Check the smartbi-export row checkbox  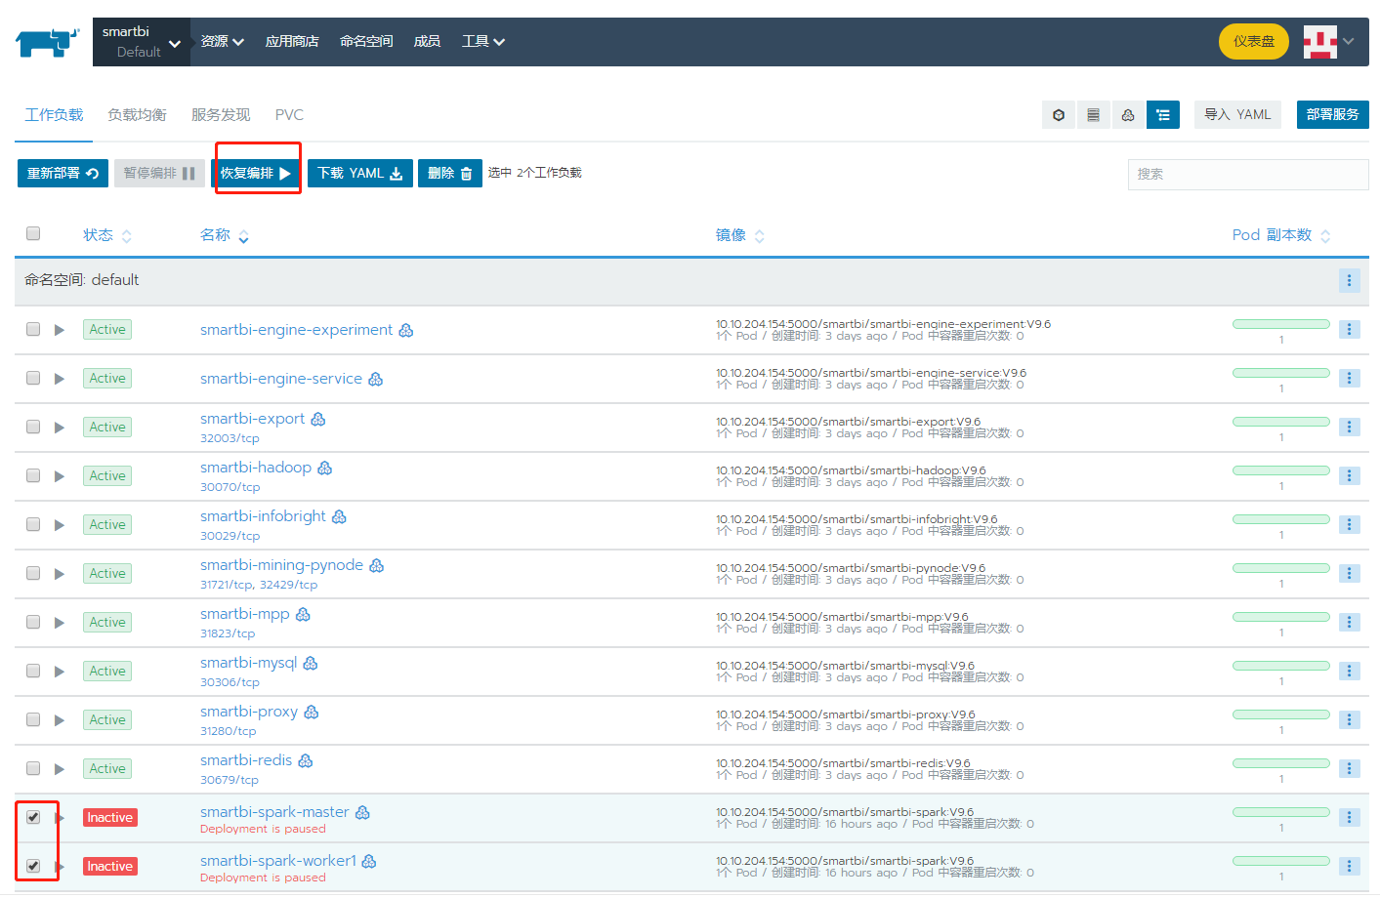click(33, 427)
